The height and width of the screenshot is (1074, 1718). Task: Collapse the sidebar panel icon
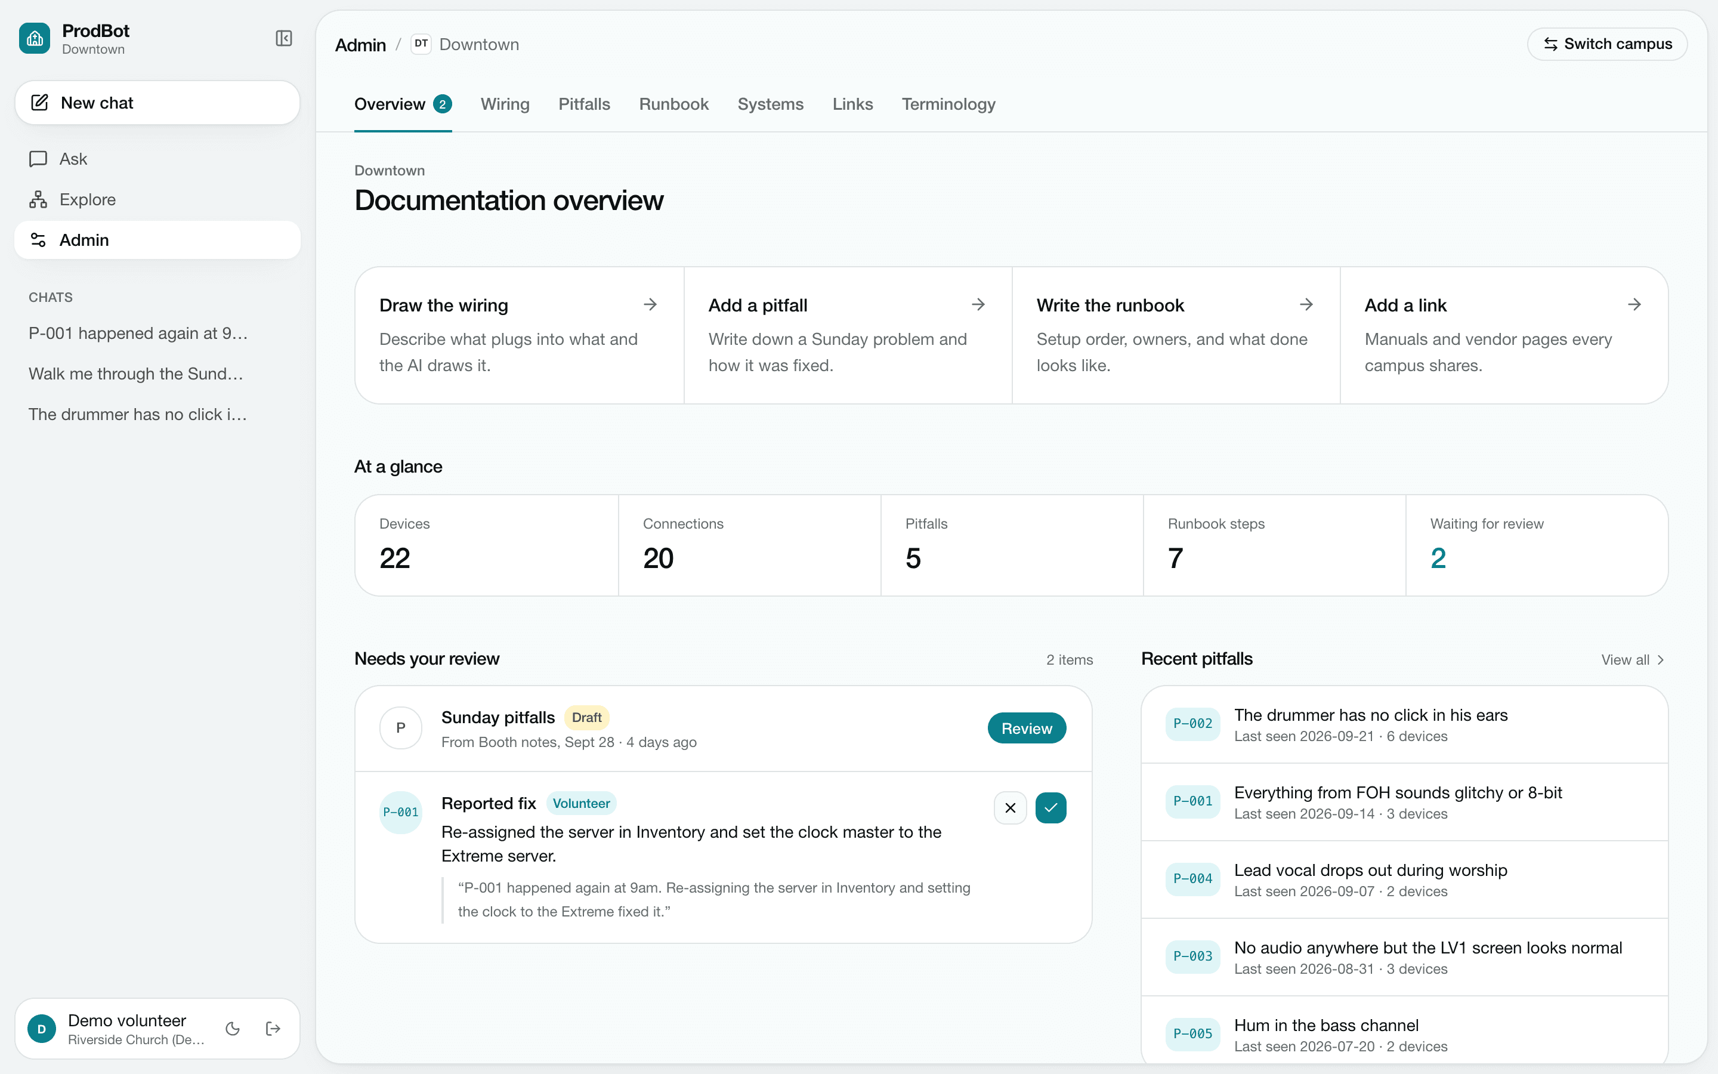pyautogui.click(x=283, y=38)
